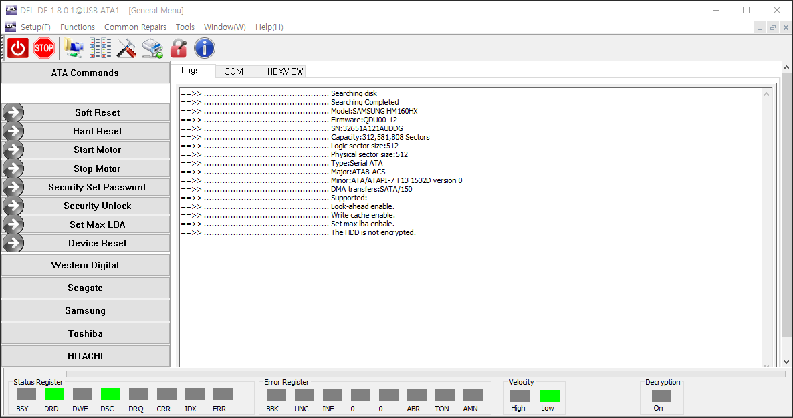Click the Device Reset button

(97, 243)
